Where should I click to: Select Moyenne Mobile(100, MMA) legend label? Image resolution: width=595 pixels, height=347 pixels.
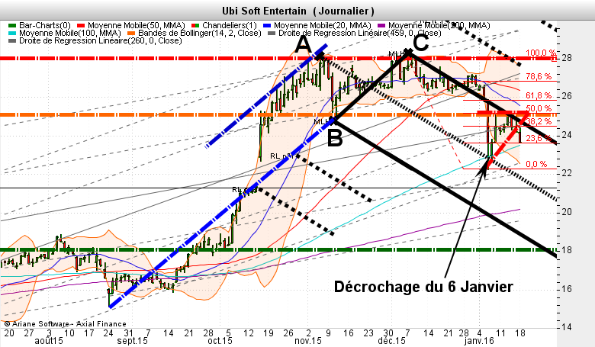point(70,33)
